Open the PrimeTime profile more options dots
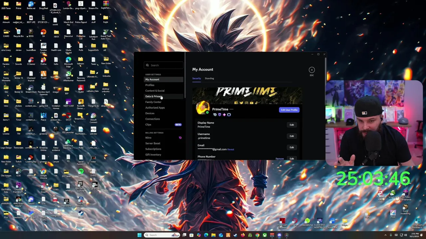Image resolution: width=426 pixels, height=239 pixels. [x=231, y=109]
